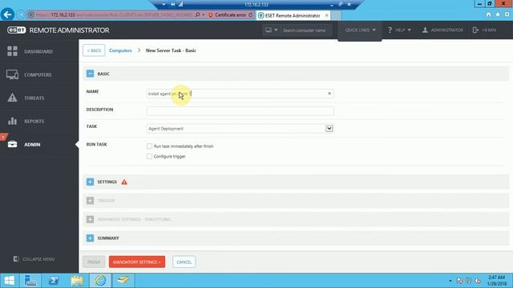Open File Explorer from taskbar
The image size is (513, 288).
77,281
